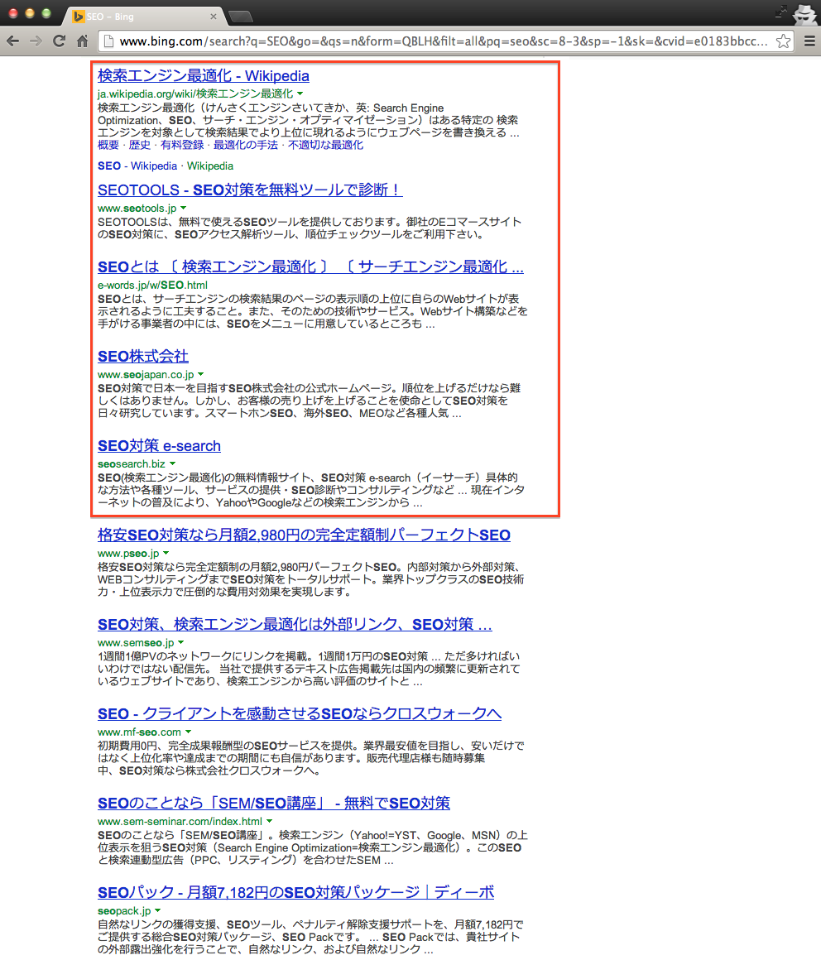Open SEOパック ディーボ result title
The width and height of the screenshot is (821, 960).
tap(295, 893)
